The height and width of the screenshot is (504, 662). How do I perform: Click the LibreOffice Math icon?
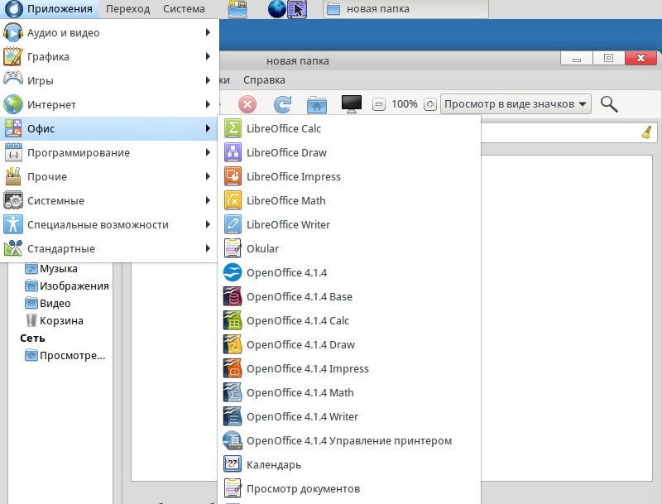(233, 200)
